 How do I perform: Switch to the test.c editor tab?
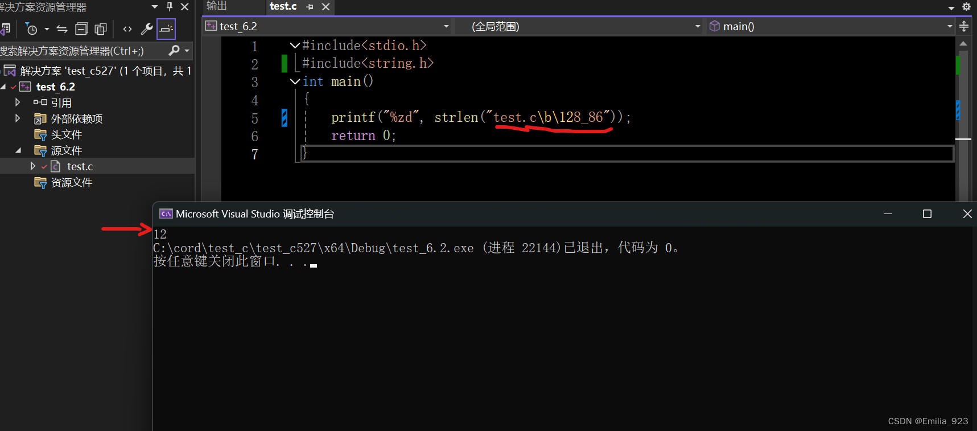(x=283, y=6)
